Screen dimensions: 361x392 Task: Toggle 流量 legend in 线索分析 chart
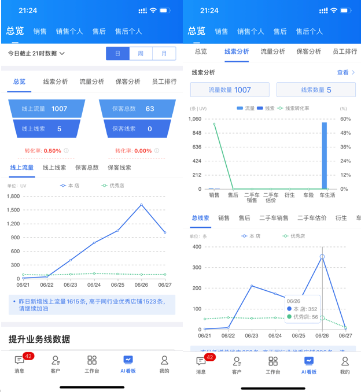click(245, 108)
